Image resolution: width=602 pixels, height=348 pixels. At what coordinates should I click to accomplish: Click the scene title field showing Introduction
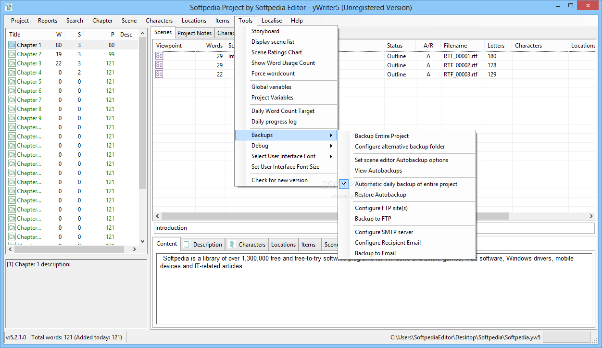(x=374, y=228)
